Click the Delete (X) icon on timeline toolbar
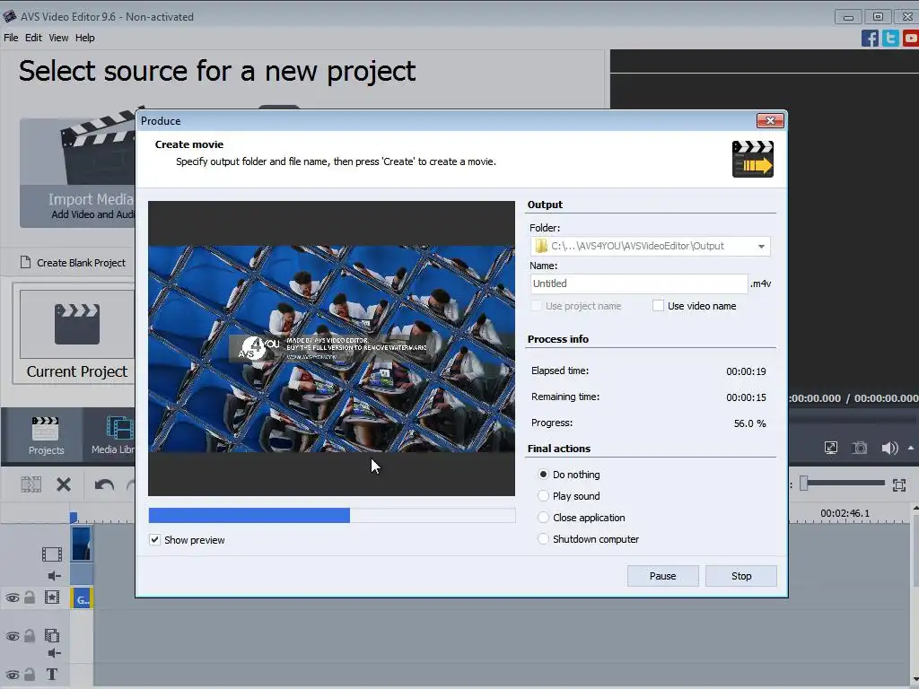The image size is (919, 689). (64, 484)
